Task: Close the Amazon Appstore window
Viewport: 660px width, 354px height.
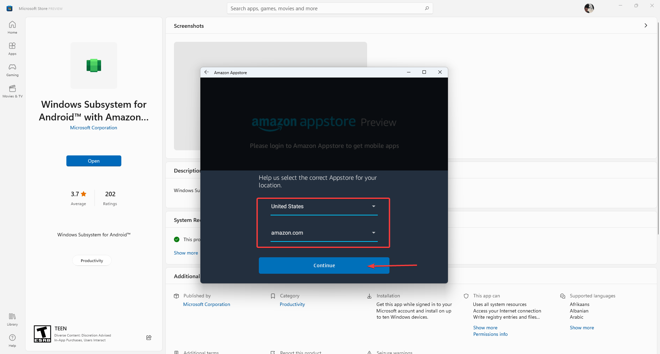Action: coord(440,72)
